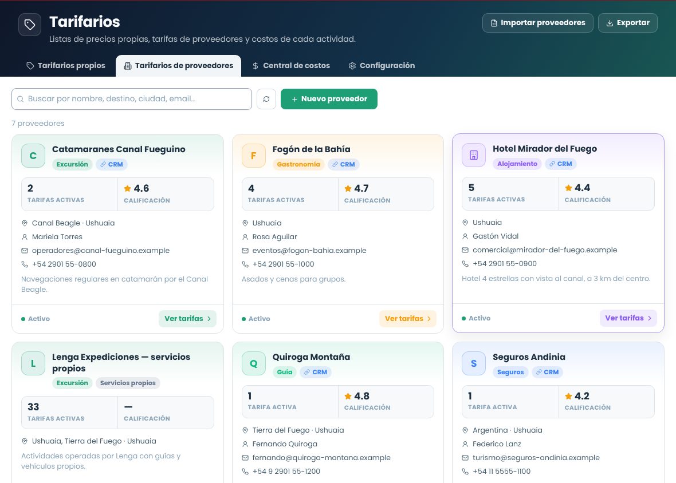Click the phone icon beside +54 2901 55-0800

pos(25,264)
